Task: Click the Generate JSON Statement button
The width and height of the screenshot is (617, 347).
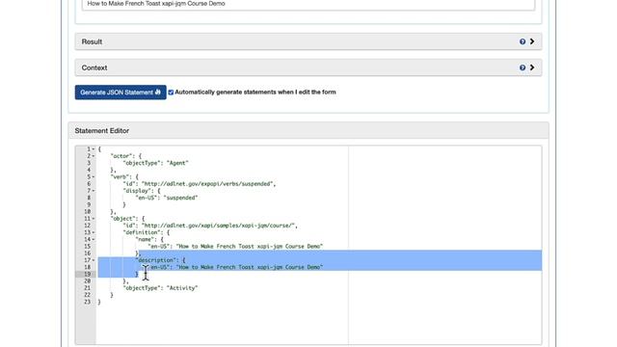Action: tap(121, 93)
